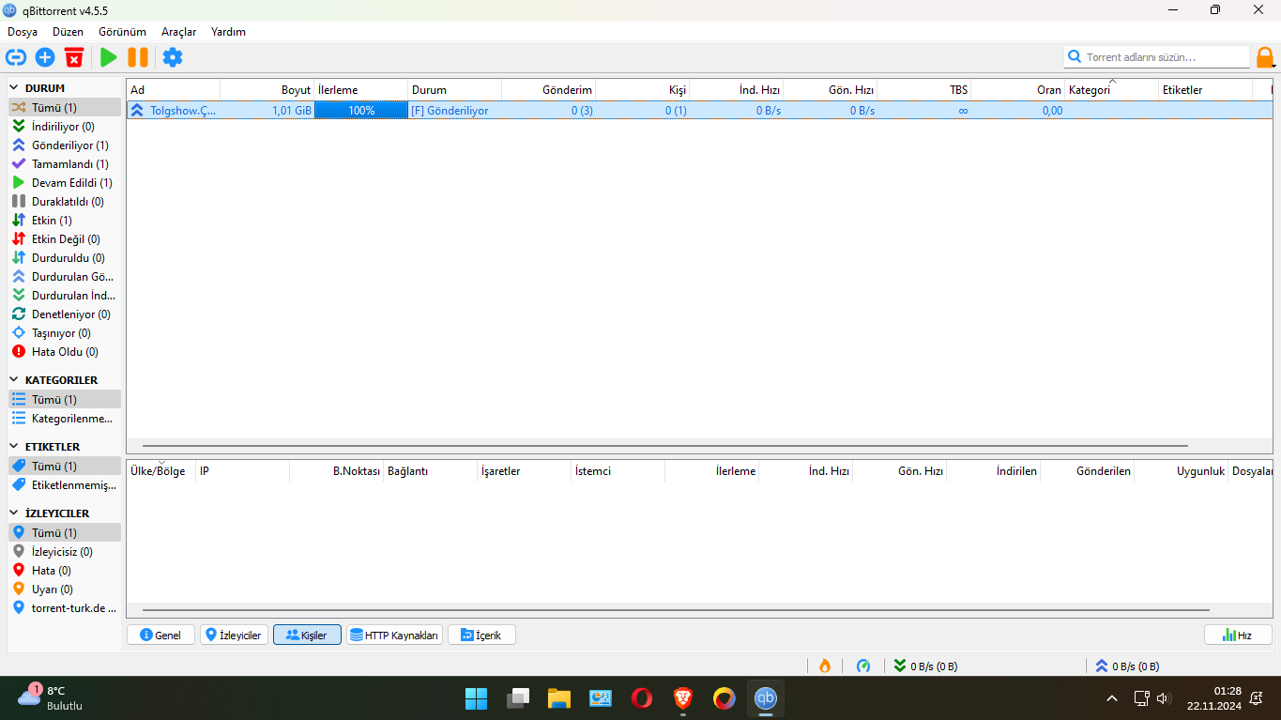Image resolution: width=1281 pixels, height=720 pixels.
Task: Collapse the DURUM section
Action: click(15, 88)
